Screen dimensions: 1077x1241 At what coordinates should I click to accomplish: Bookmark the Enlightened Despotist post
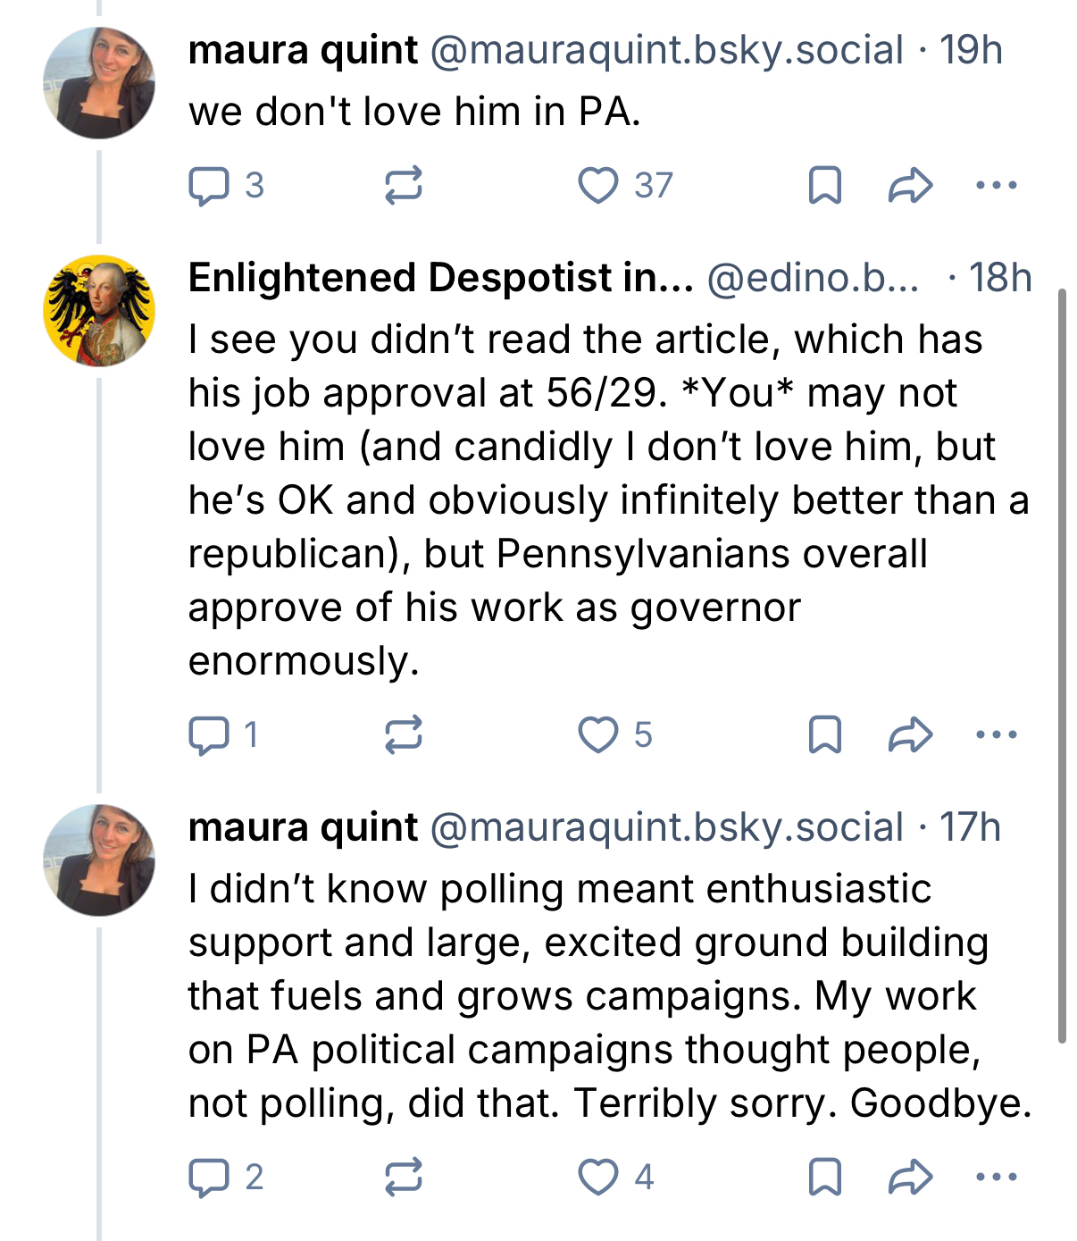click(824, 735)
